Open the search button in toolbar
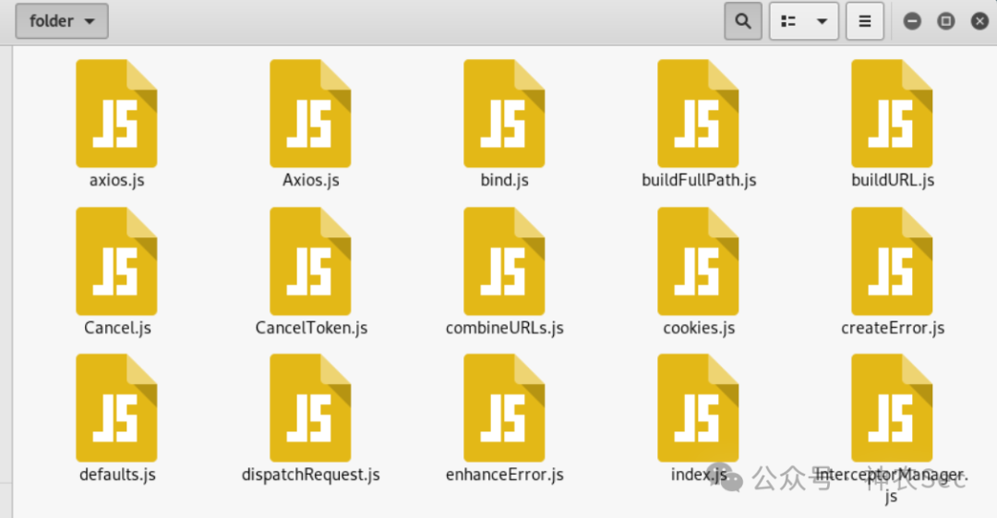This screenshot has height=518, width=997. click(742, 21)
